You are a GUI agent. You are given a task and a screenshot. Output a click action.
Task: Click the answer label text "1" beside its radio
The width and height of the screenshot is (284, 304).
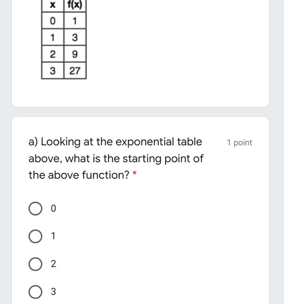coord(53,237)
